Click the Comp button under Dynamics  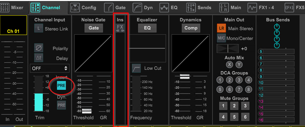(191, 28)
